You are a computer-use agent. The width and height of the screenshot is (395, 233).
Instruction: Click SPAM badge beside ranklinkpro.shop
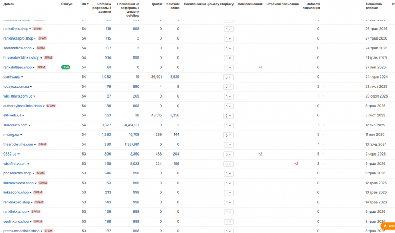click(39, 202)
